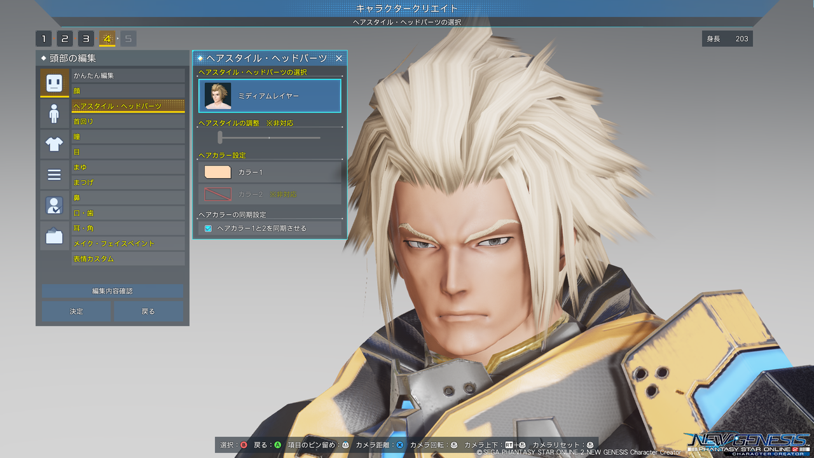Open 耳・角 ears menu item
Screen dimensions: 814x458
tap(128, 228)
